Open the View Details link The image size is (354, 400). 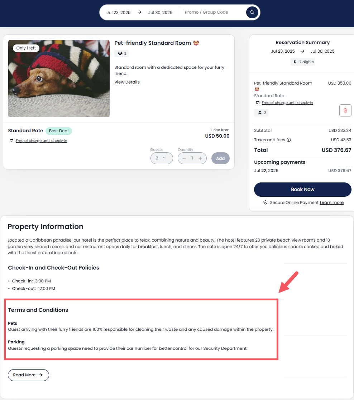click(127, 82)
